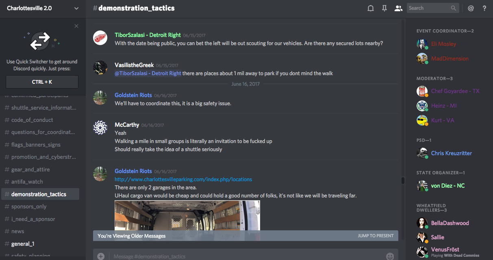
Task: Open the emoji picker smiley
Action: 390,256
